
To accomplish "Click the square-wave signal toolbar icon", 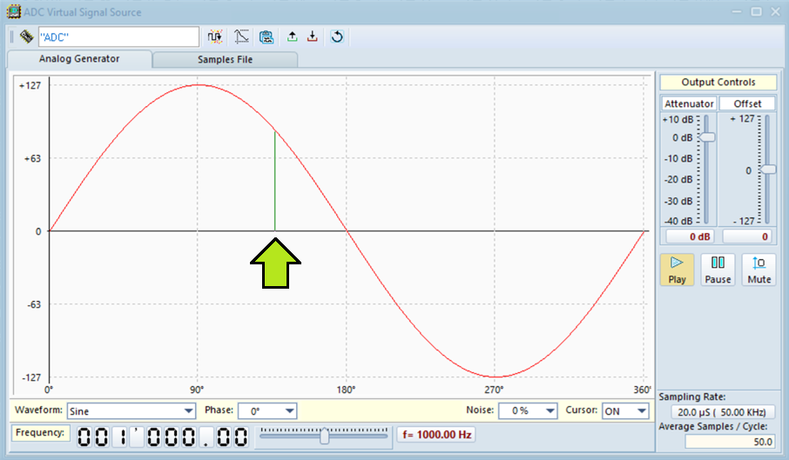I will coord(215,37).
